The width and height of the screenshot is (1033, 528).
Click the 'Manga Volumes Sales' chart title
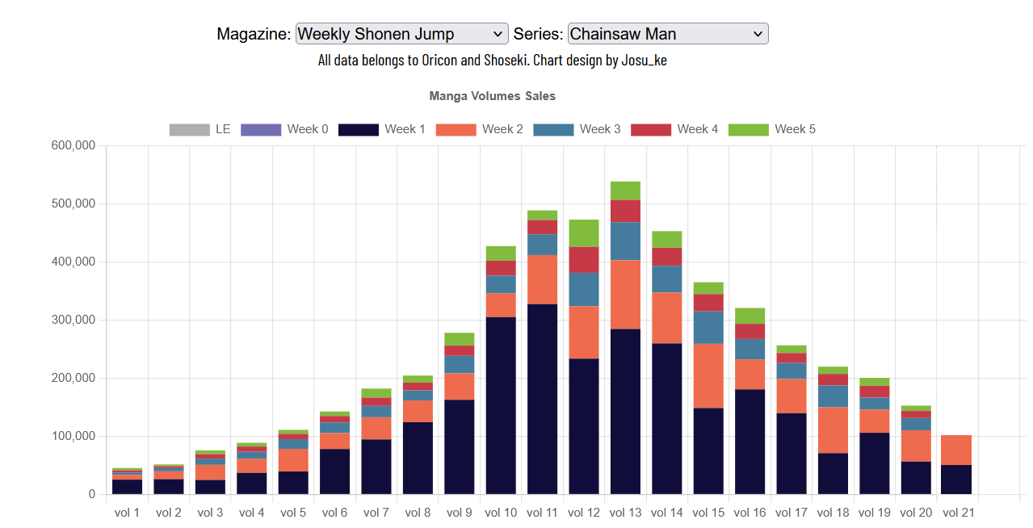click(x=493, y=96)
